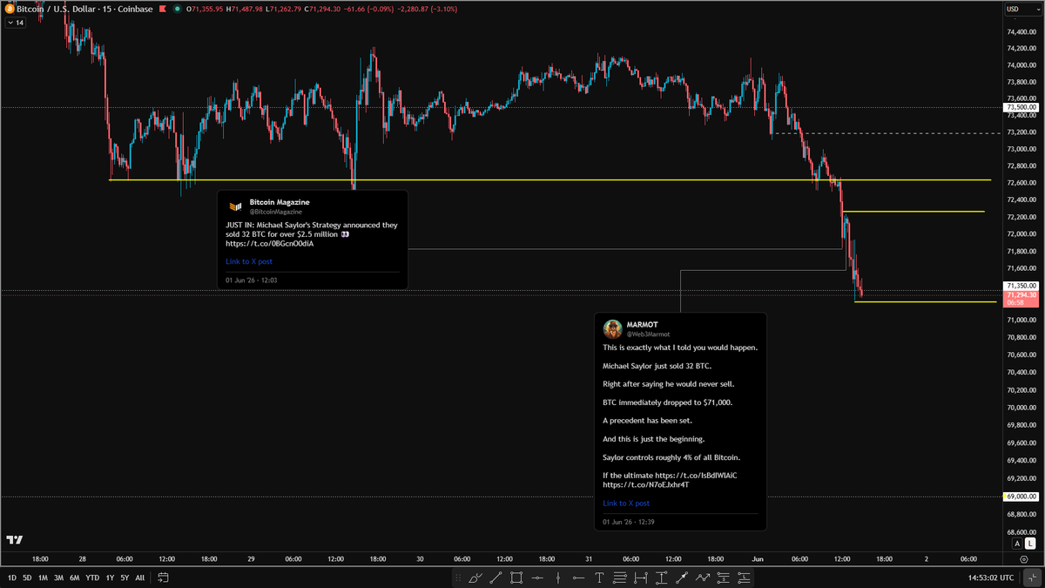Click @BitcoinMagazine handle text
The image size is (1045, 588).
pyautogui.click(x=276, y=212)
